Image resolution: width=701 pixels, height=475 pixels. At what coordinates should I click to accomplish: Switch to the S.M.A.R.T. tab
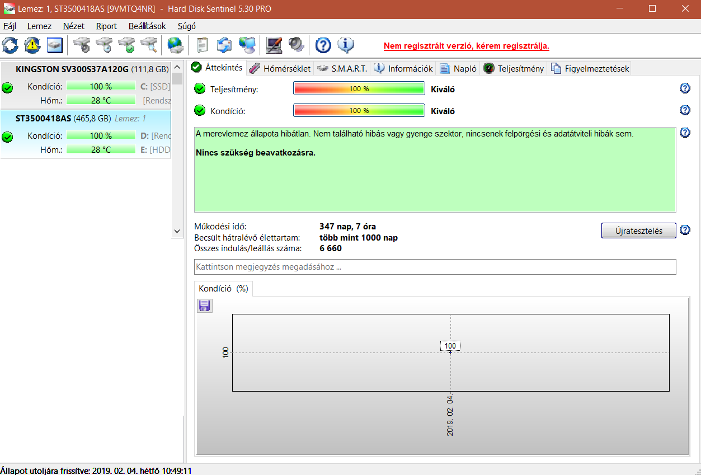point(342,68)
